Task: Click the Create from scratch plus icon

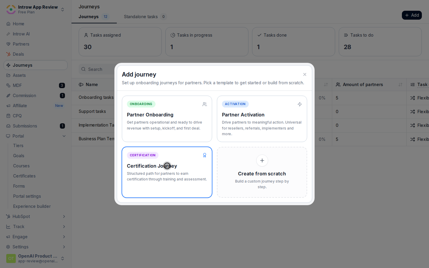Action: [262, 161]
